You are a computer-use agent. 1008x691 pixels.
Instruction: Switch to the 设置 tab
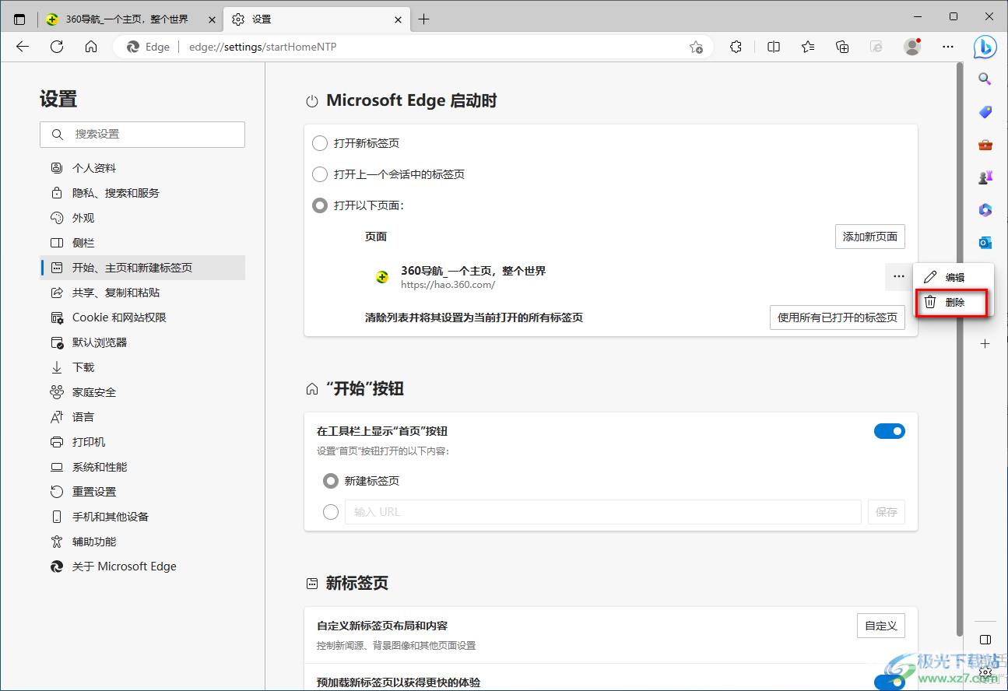click(316, 19)
